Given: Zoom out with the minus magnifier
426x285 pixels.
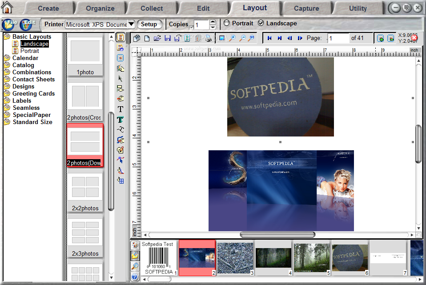Looking at the screenshot, I should click(x=242, y=38).
